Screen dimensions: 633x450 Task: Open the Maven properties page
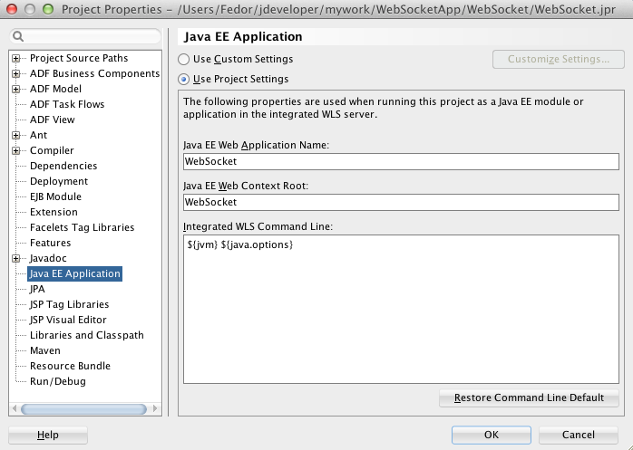point(45,350)
